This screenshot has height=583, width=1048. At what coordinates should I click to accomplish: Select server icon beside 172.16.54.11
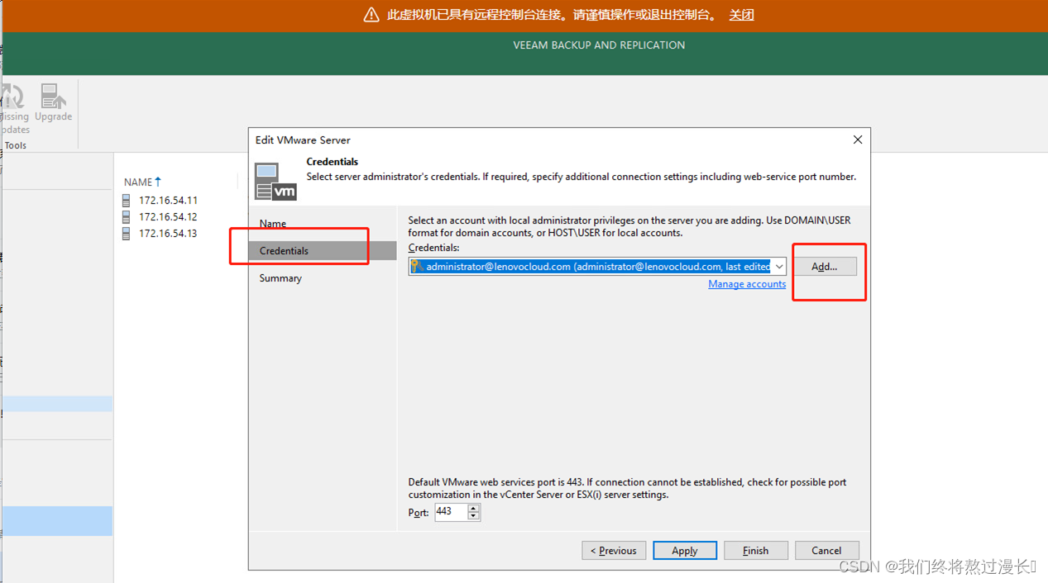point(126,200)
